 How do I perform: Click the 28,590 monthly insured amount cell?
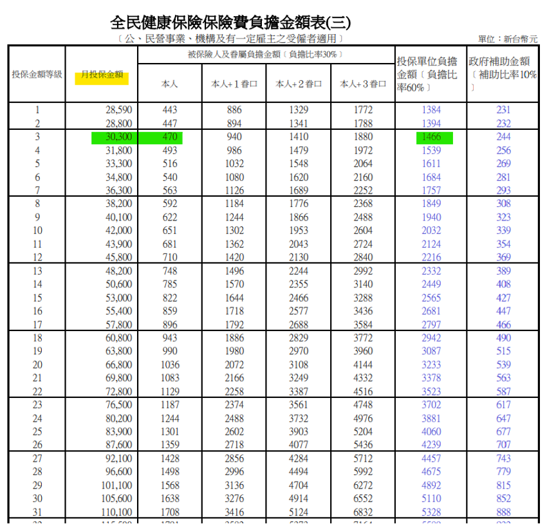click(118, 110)
